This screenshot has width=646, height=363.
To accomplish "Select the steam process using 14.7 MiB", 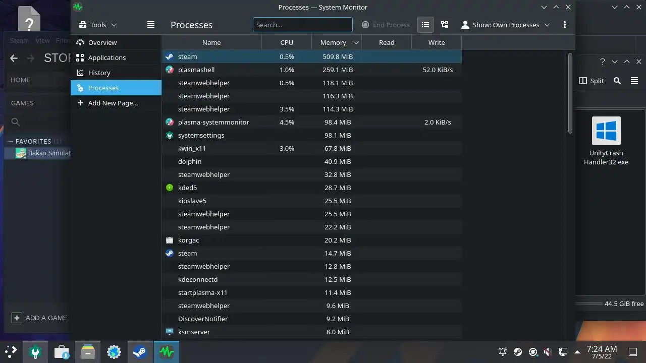I will click(311, 253).
